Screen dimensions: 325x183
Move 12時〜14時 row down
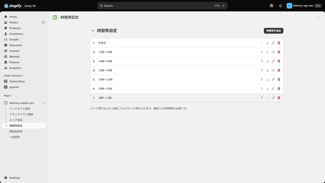tap(267, 52)
